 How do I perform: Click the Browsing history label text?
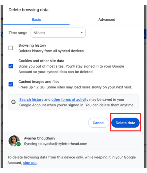click(32, 45)
